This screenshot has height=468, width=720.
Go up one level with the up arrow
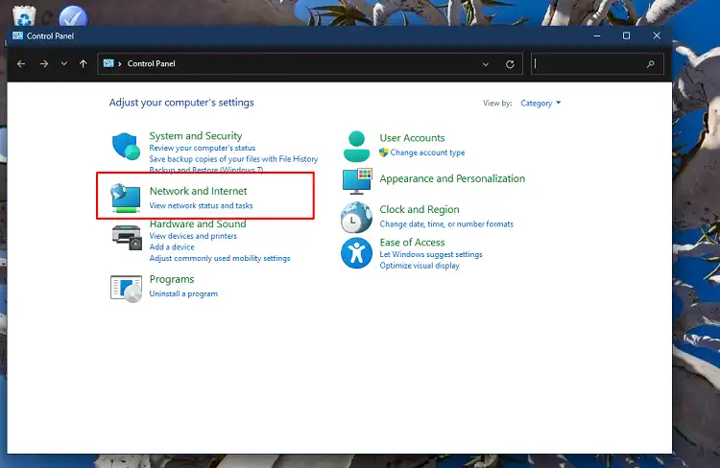(84, 64)
